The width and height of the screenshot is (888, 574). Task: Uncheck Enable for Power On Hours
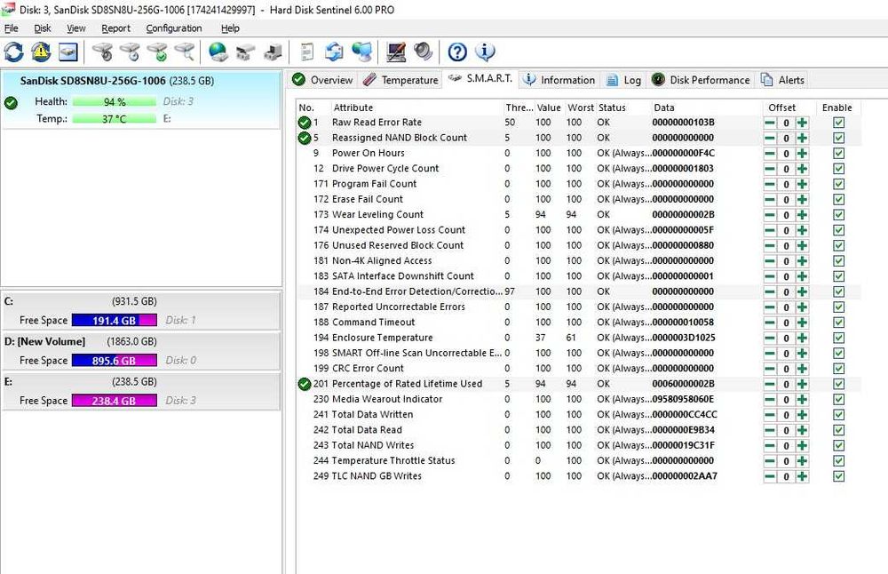(839, 154)
